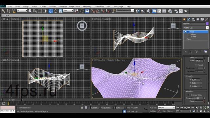The height and width of the screenshot is (118, 210).
Task: Open the Tools menu
Action: 17,7
